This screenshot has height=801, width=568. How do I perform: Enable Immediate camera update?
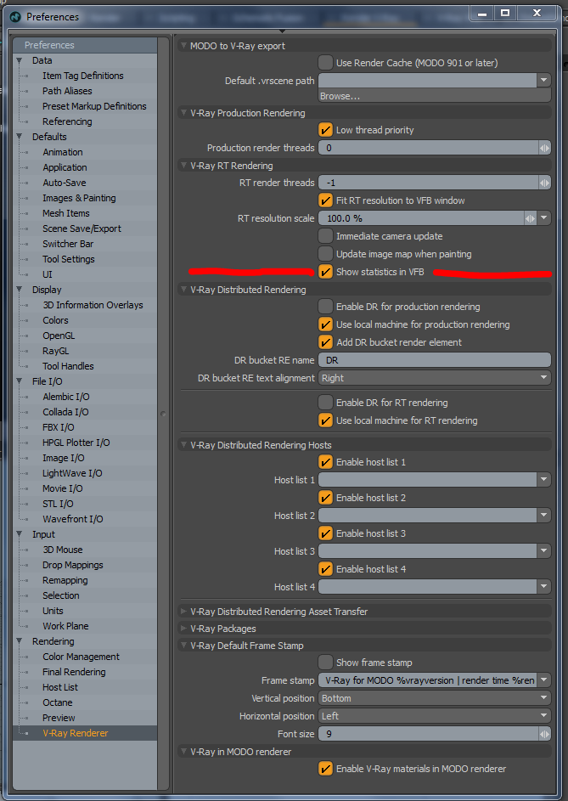click(325, 236)
